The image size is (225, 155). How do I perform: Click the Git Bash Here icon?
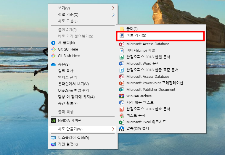pos(53,56)
